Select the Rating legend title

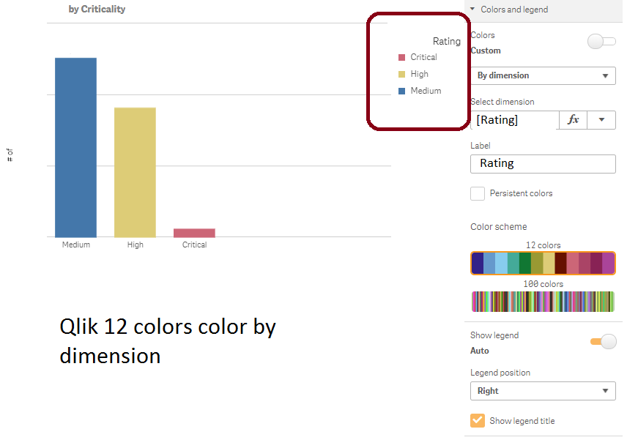click(x=446, y=41)
